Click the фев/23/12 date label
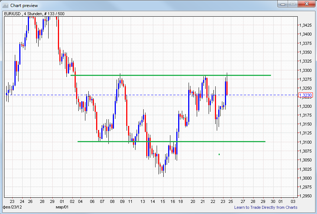Viewport: 317px width, 214px height. 12,207
